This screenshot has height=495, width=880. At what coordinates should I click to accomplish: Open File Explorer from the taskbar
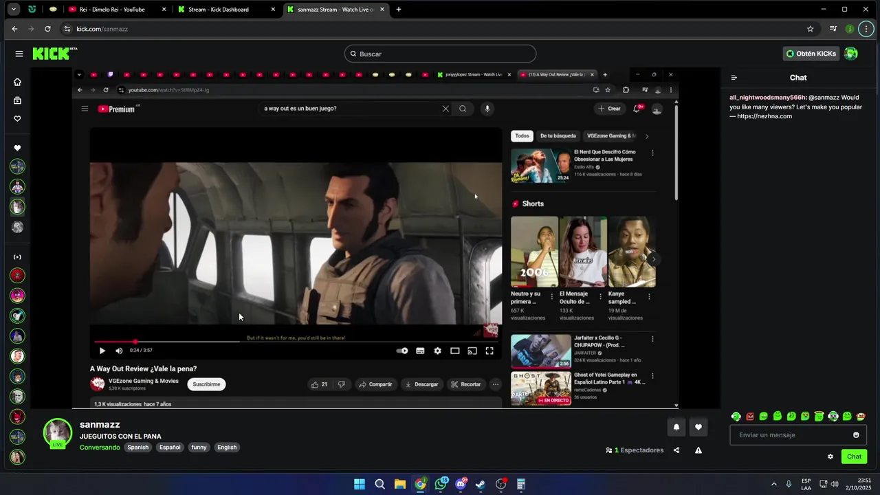[x=400, y=484]
